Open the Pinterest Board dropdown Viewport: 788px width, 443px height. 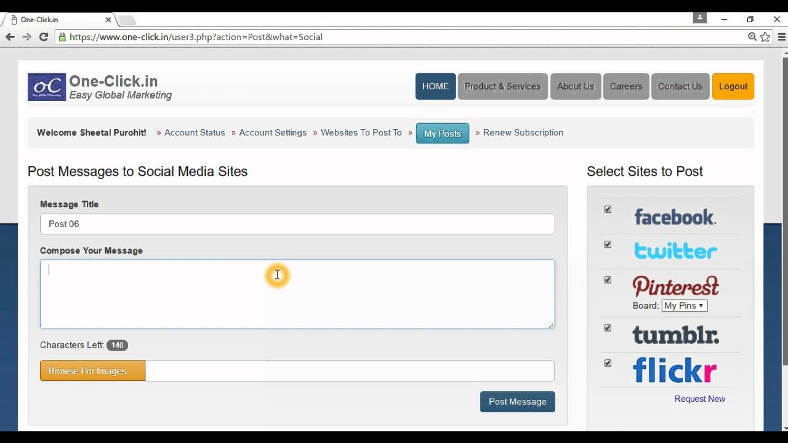tap(684, 306)
